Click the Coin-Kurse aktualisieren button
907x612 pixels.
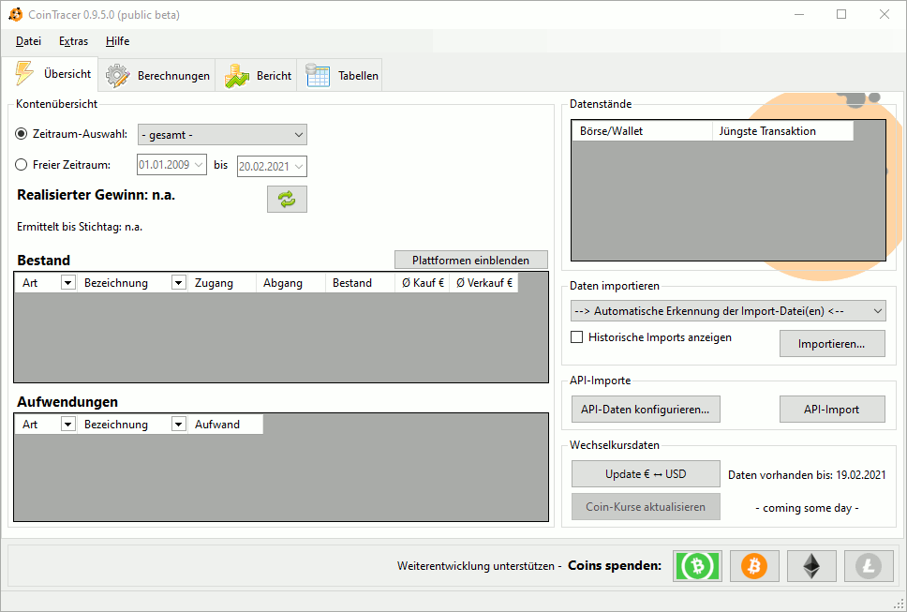(x=646, y=507)
